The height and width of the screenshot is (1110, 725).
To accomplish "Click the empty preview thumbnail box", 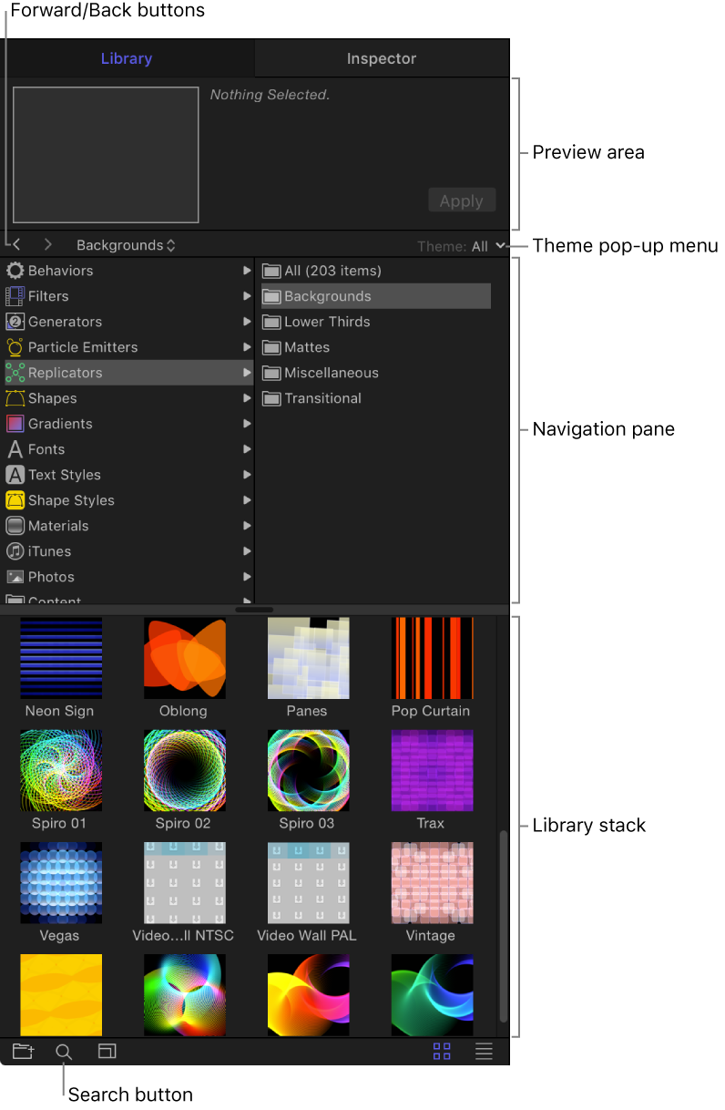I will (106, 155).
